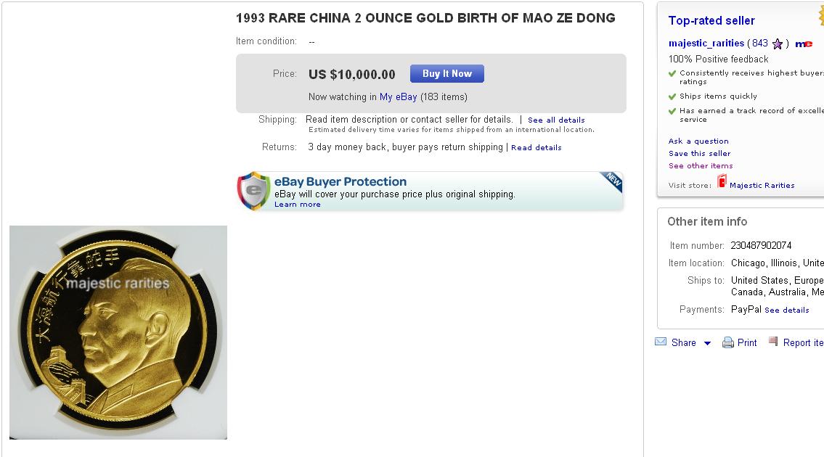
Task: Click the red store door icon
Action: pos(722,182)
